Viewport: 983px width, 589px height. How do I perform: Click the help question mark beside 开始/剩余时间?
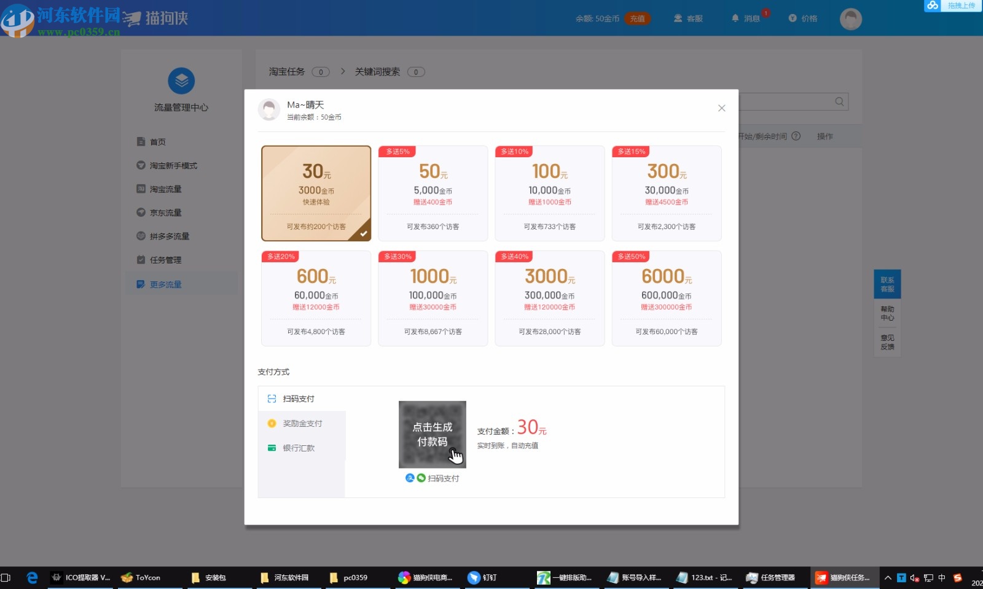pos(796,136)
